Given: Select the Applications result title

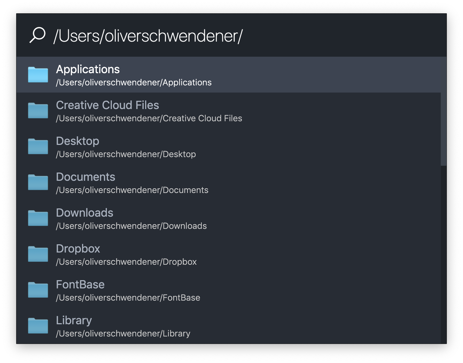Looking at the screenshot, I should point(88,69).
